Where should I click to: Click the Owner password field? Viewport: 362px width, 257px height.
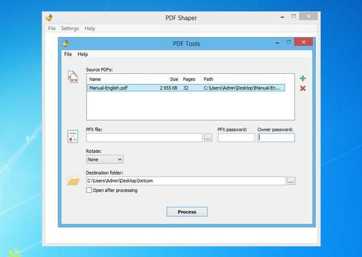coord(276,138)
